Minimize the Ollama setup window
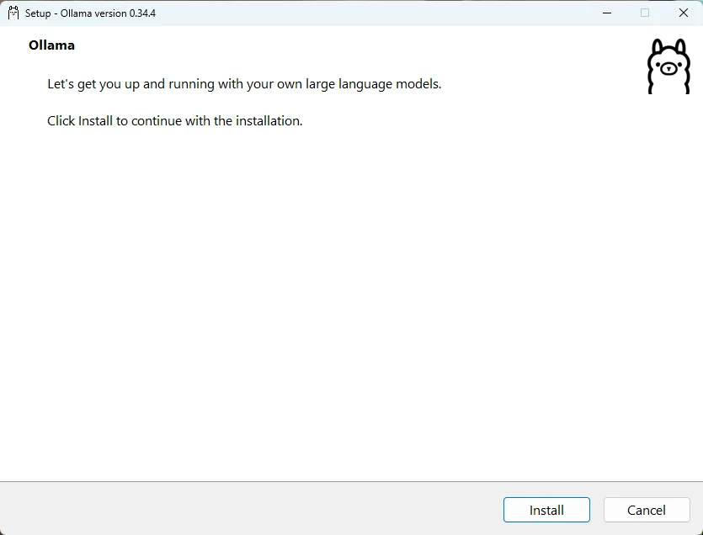703x535 pixels. [607, 13]
